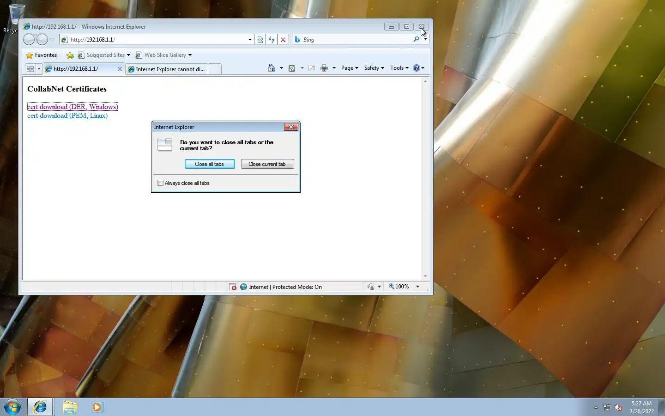Click the CollabNet Certificates heading
This screenshot has width=665, height=416.
[67, 89]
